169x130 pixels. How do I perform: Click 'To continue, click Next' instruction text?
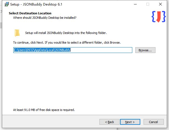(x=67, y=43)
